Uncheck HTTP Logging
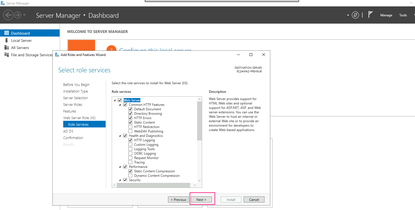Viewport: 415px width, 210px height. coord(130,140)
